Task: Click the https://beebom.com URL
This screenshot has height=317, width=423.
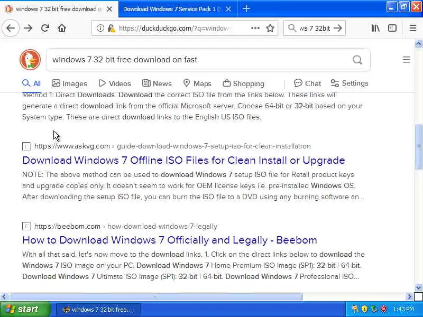Action: click(67, 226)
